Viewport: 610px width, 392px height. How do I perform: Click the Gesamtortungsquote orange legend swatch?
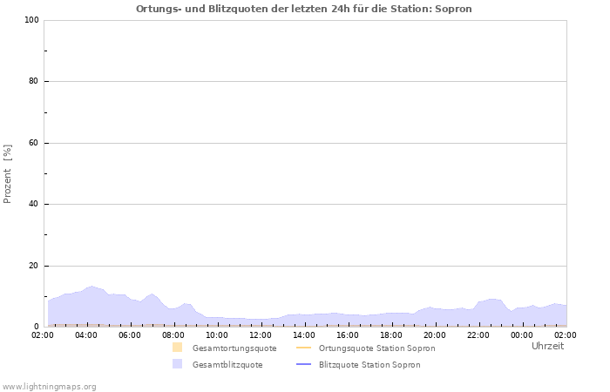click(178, 348)
